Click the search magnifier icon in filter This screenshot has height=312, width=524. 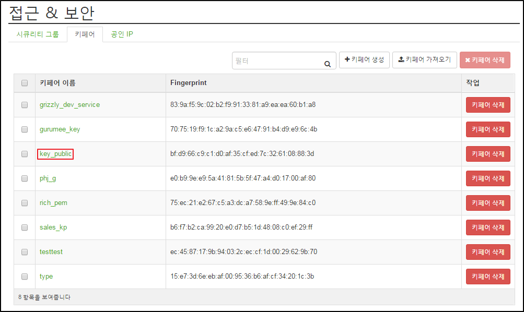coord(328,64)
